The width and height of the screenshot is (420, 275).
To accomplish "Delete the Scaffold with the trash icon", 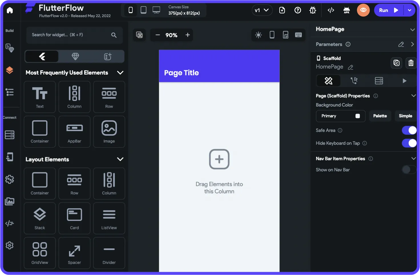I will tap(411, 63).
